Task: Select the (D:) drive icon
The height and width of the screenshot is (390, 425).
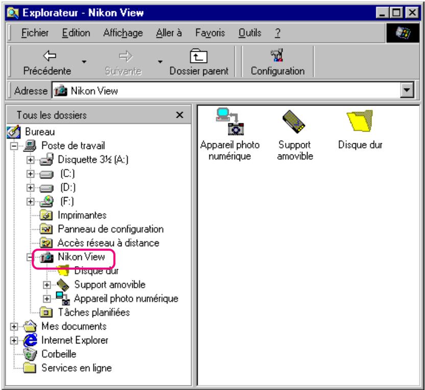Action: pos(46,188)
